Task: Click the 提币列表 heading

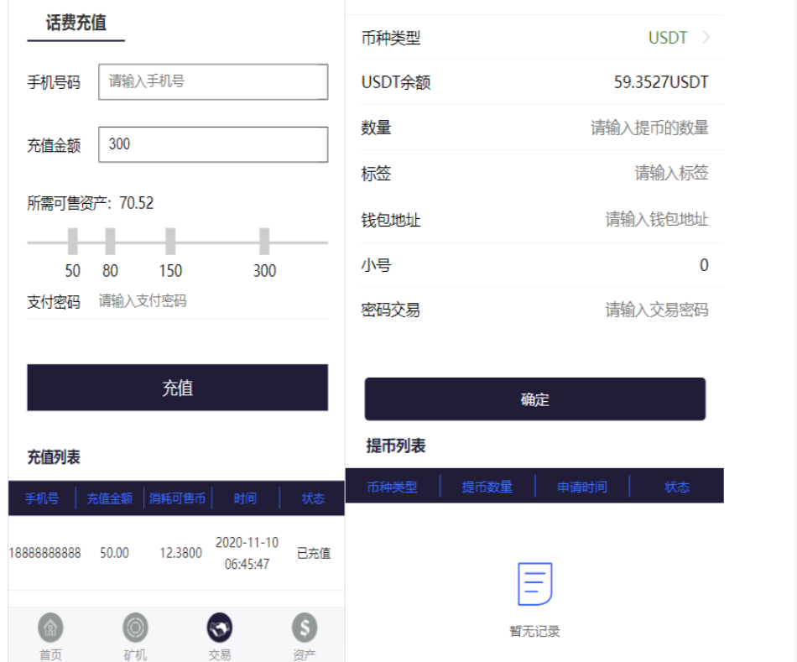Action: click(396, 446)
